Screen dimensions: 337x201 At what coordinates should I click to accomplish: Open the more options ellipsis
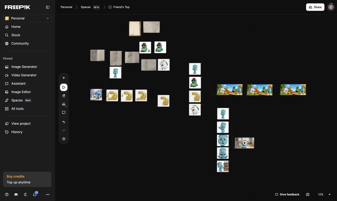point(48,195)
